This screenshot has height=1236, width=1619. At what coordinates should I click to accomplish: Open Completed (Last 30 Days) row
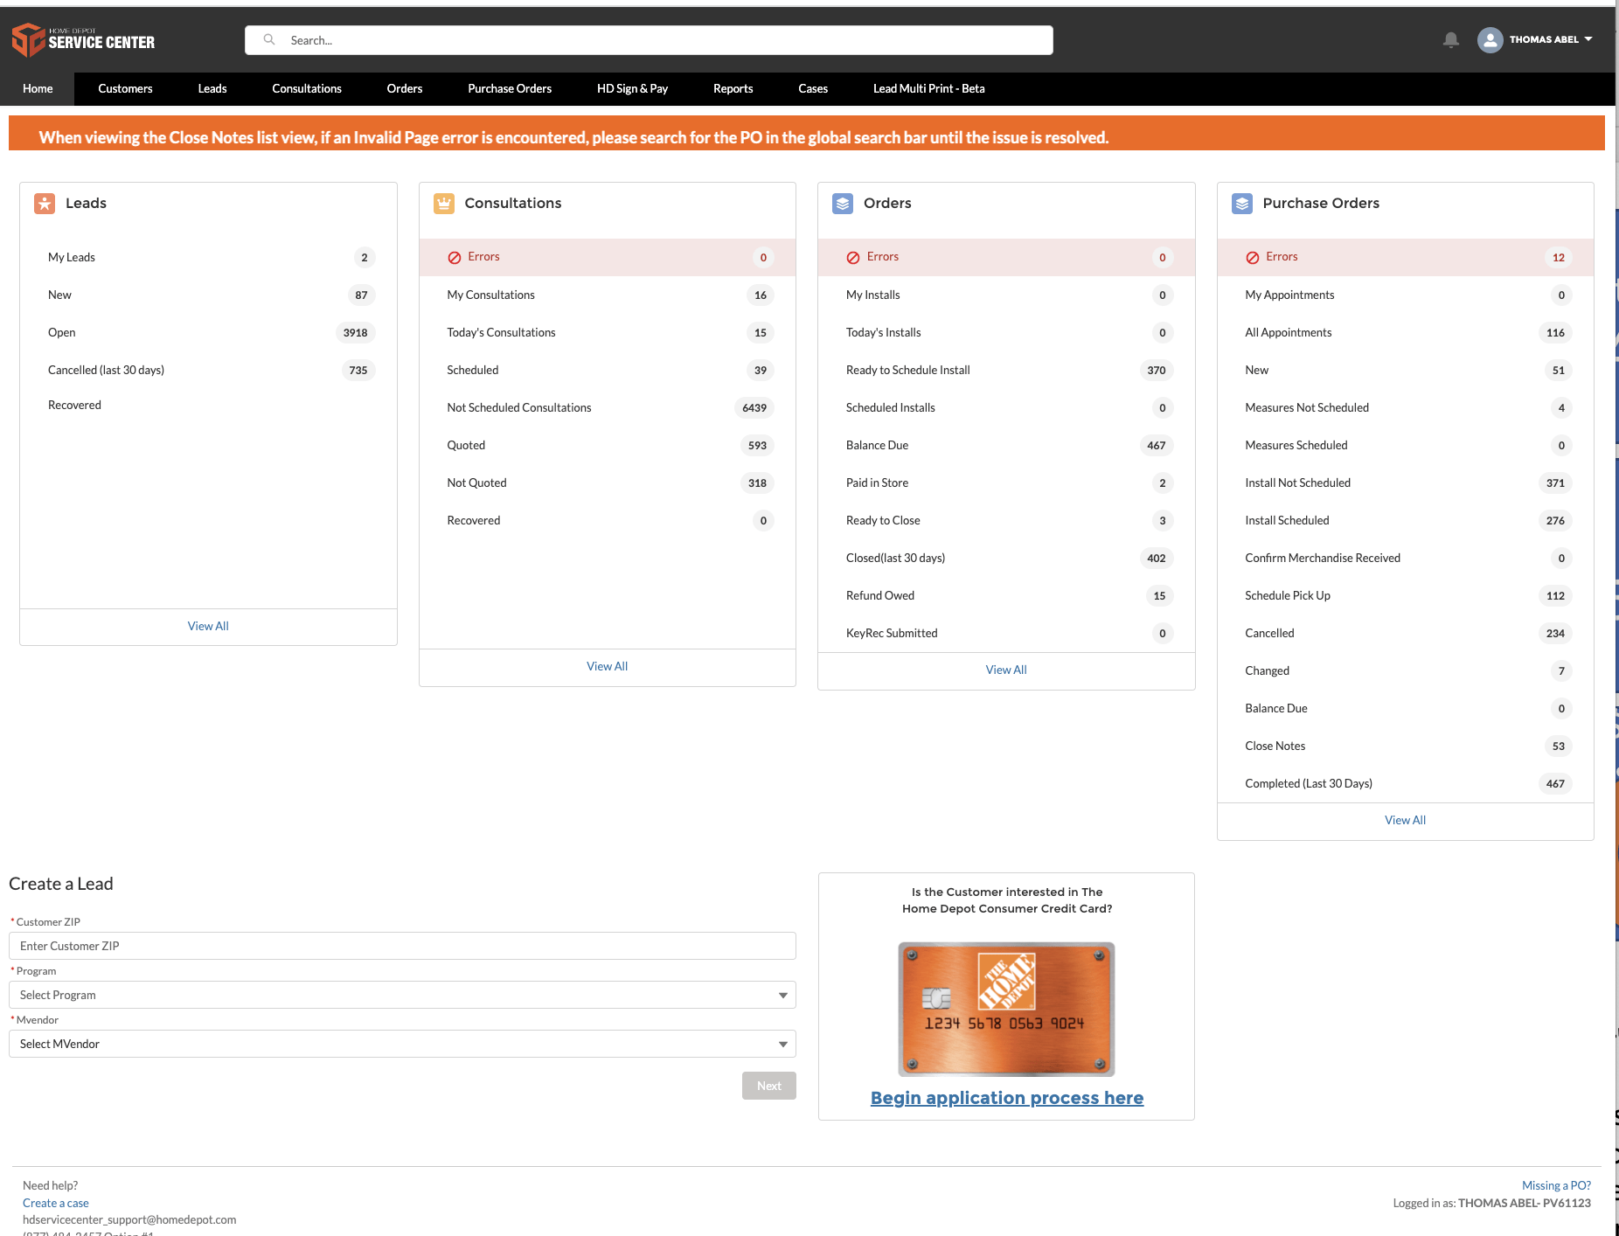coord(1406,783)
